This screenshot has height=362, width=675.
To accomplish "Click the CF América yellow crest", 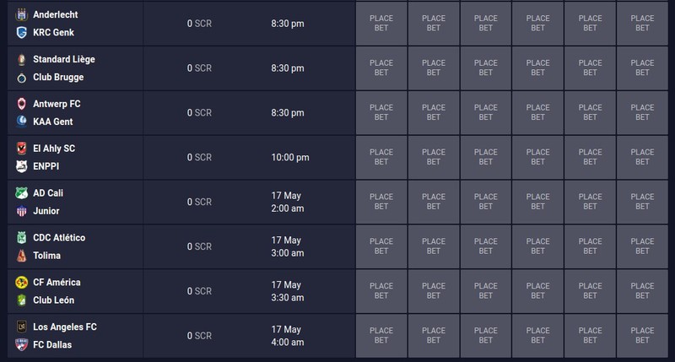I will point(22,283).
